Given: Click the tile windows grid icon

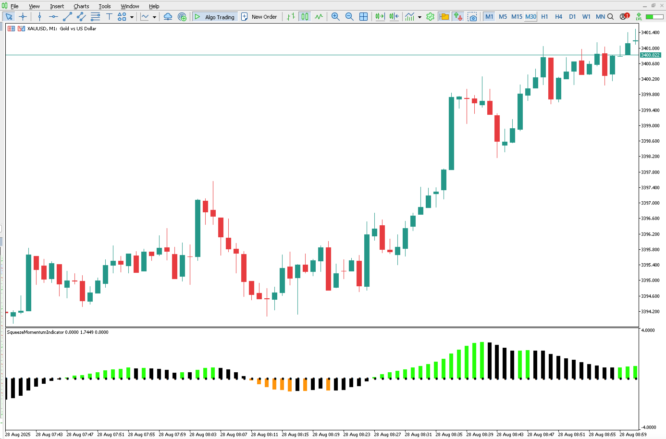Looking at the screenshot, I should pos(363,17).
